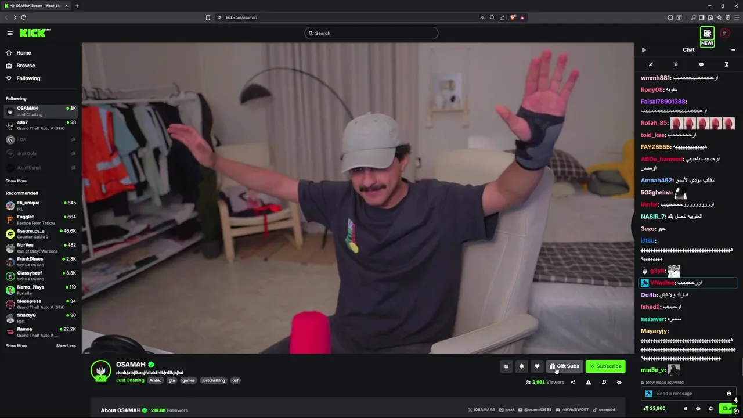Open chat settings gear icon
The height and width of the screenshot is (418, 743).
(x=711, y=409)
